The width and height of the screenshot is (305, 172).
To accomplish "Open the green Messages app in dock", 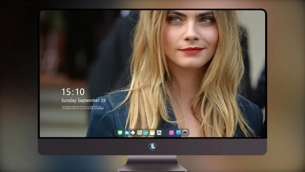I will click(120, 133).
